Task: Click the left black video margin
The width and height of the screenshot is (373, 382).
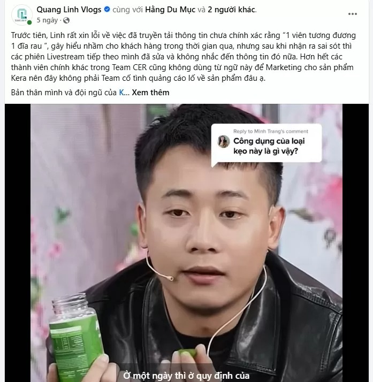Action: [18, 243]
